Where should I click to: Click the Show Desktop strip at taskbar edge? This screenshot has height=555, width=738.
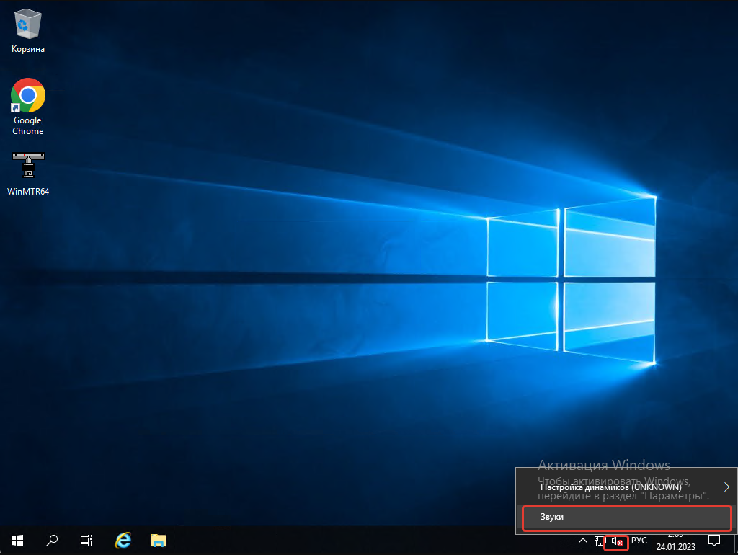point(736,541)
